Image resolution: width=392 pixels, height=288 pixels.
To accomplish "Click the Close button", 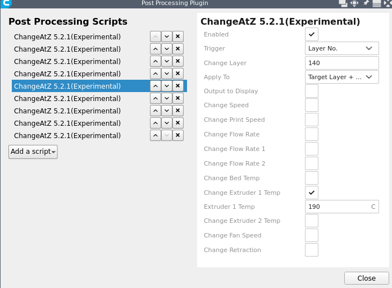I will click(x=367, y=278).
